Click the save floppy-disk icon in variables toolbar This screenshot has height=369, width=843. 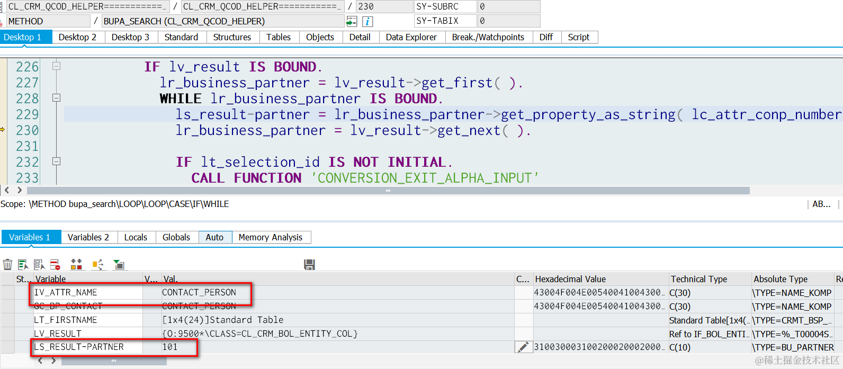tap(310, 264)
